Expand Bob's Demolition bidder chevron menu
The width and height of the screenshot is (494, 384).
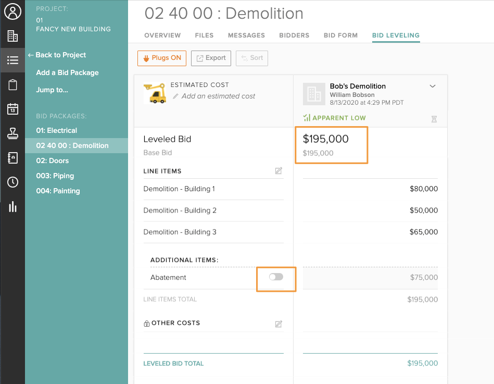(x=433, y=86)
